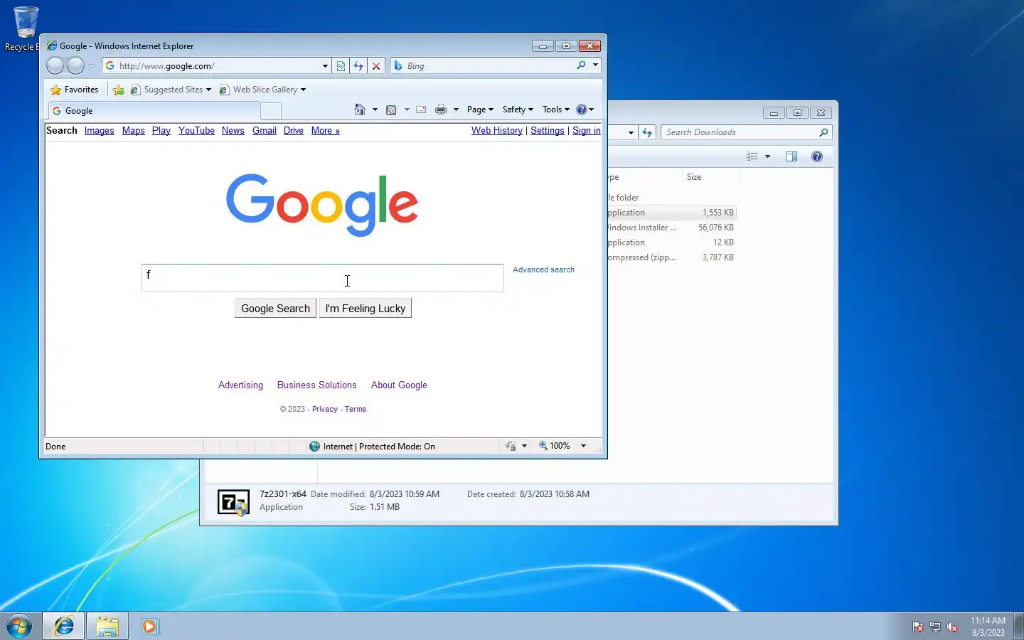Click the Windows Explorer taskbar icon
Viewport: 1024px width, 640px height.
pyautogui.click(x=107, y=626)
